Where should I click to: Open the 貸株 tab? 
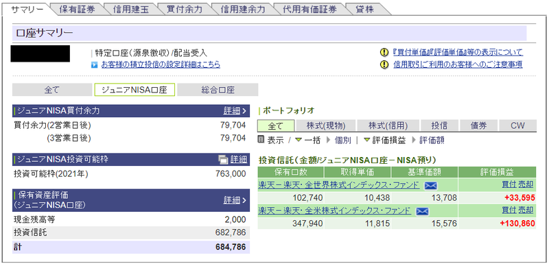364,10
